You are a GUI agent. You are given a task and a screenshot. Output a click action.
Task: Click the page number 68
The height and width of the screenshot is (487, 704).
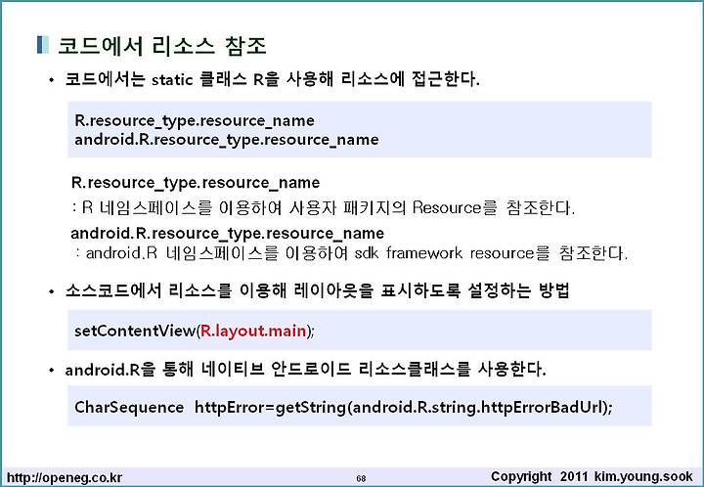[x=361, y=478]
